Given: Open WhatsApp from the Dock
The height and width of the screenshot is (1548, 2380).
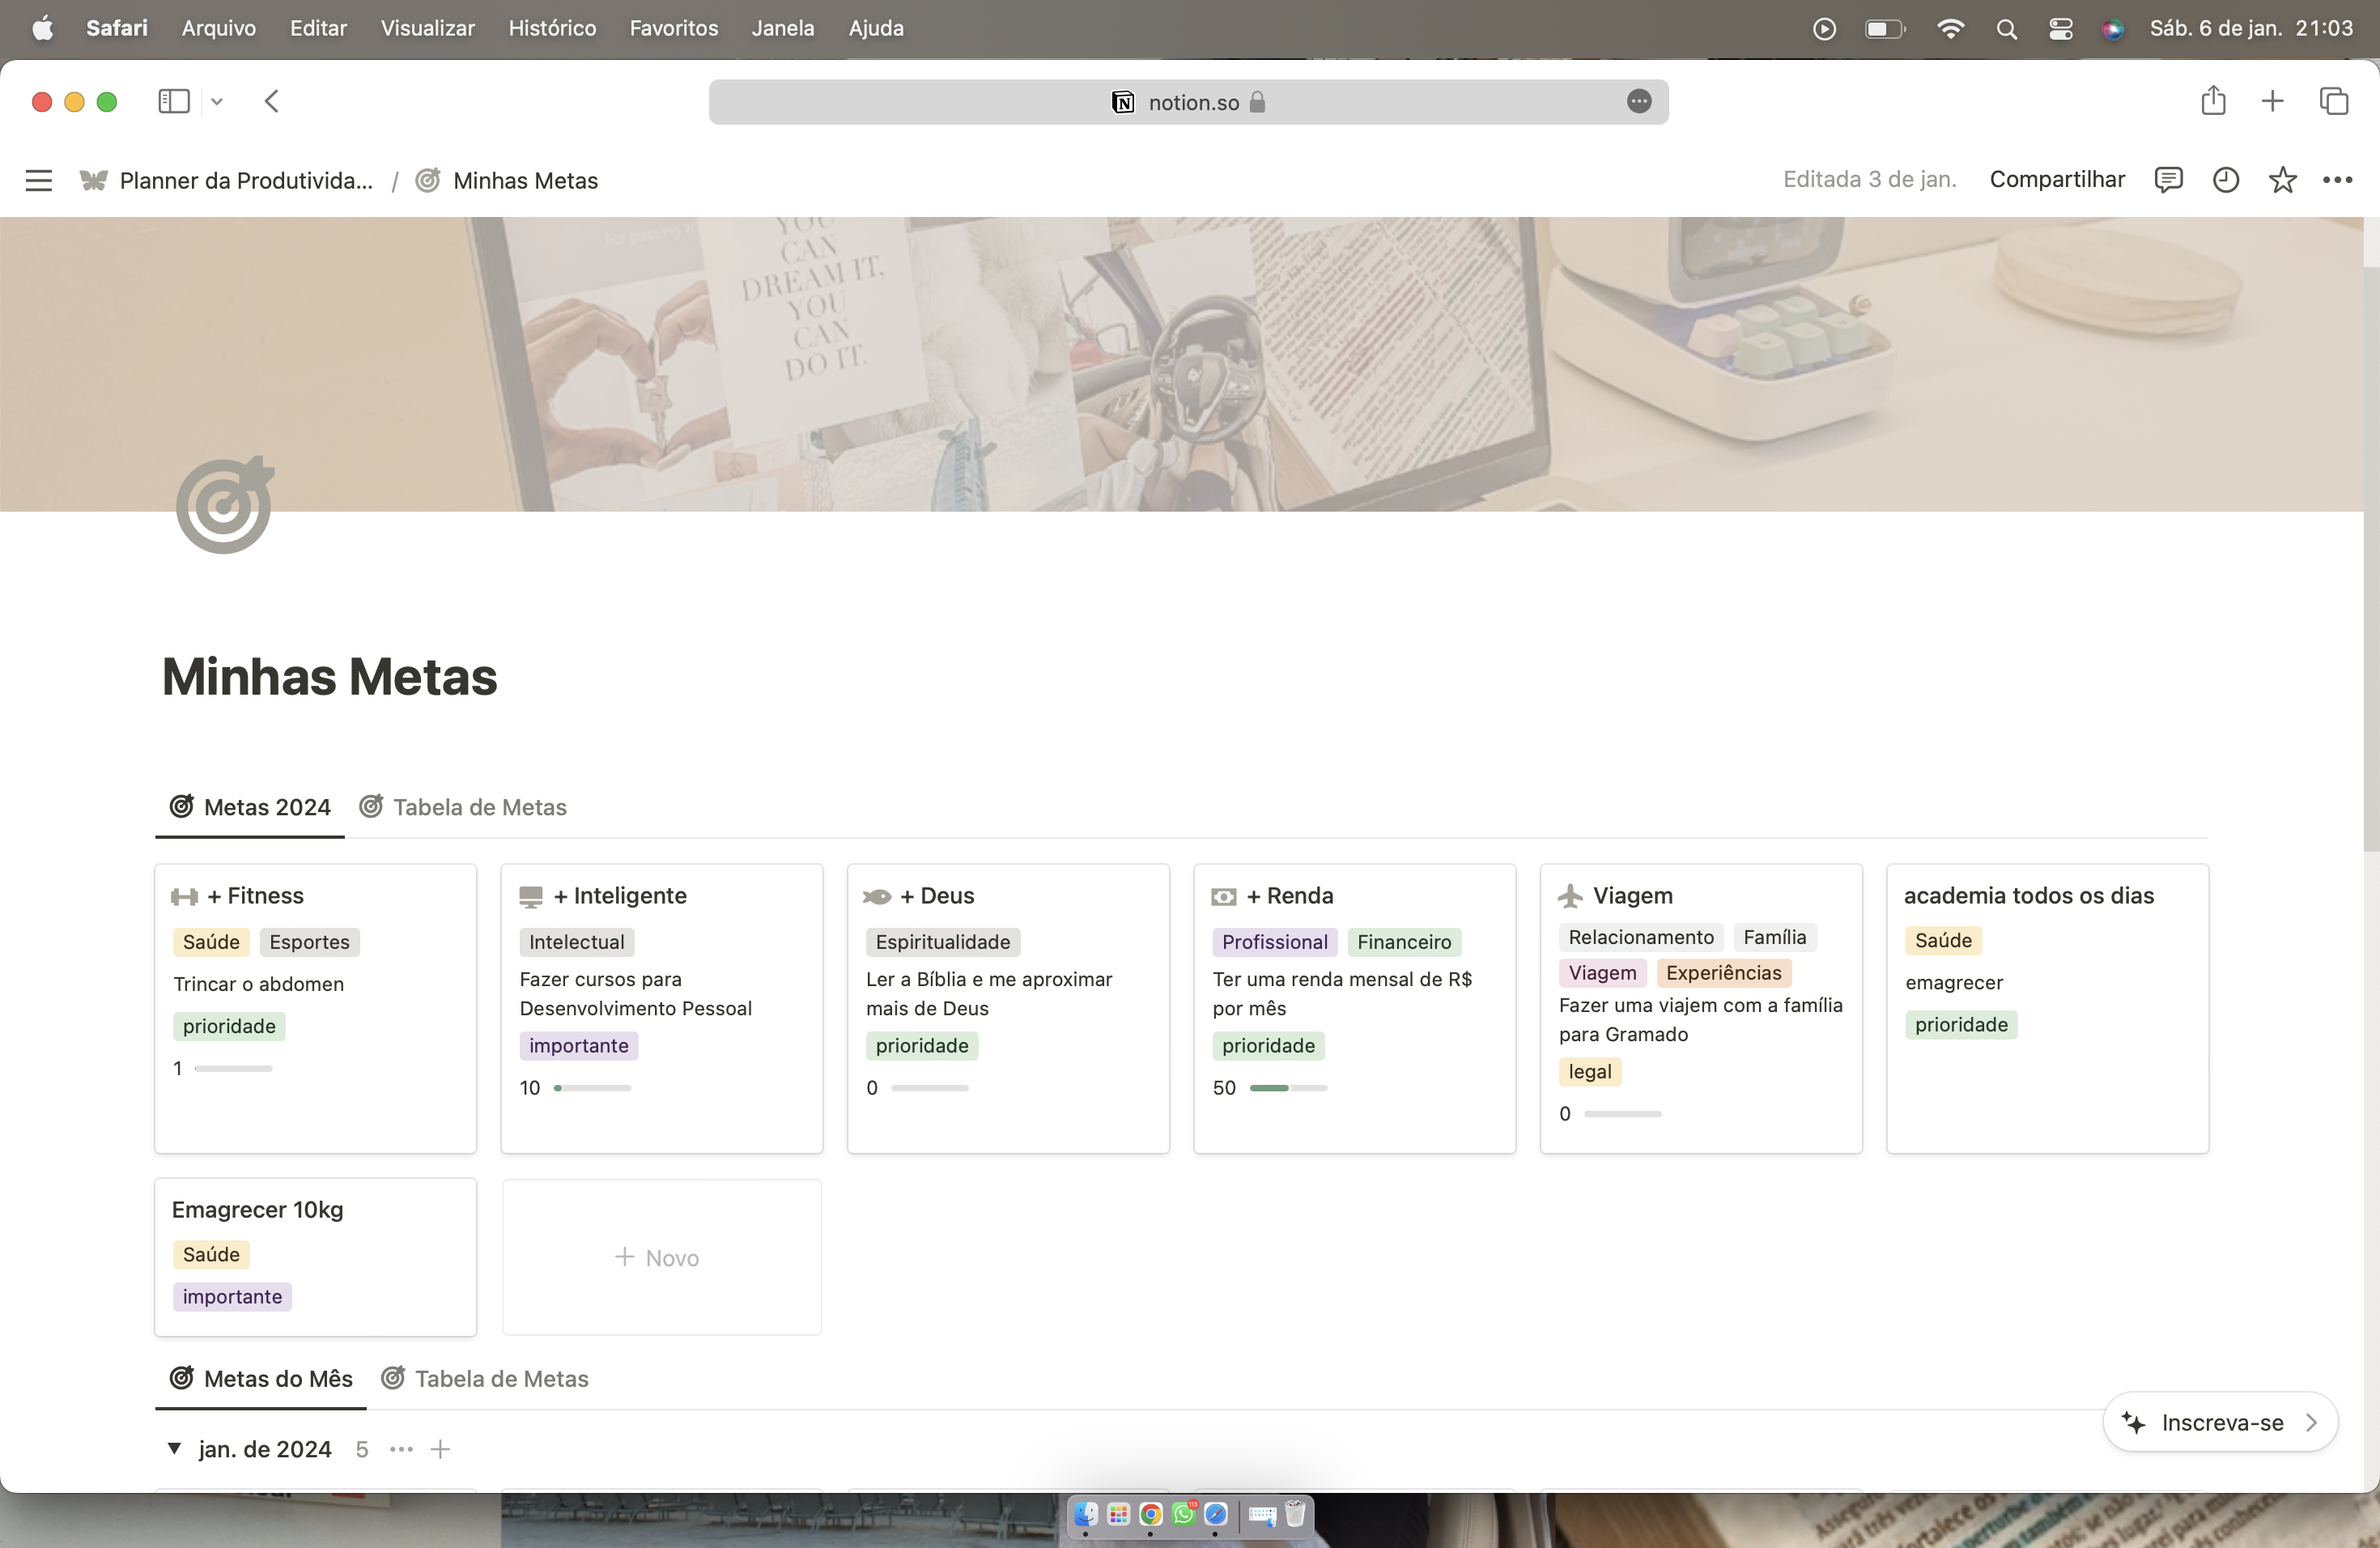Looking at the screenshot, I should [1183, 1514].
